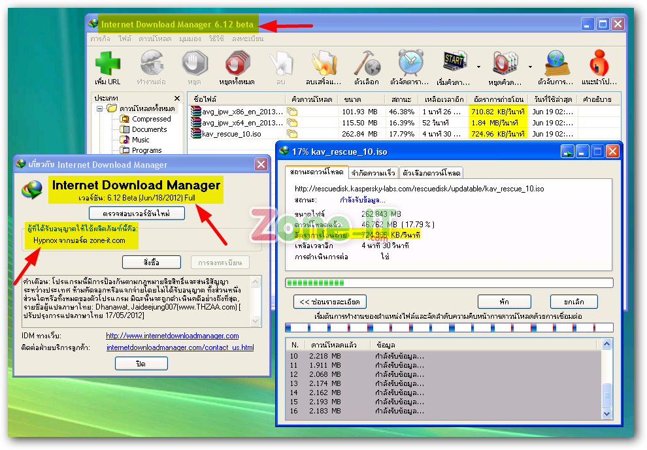Click connection list scroll up arrow
The width and height of the screenshot is (647, 450).
tap(606, 344)
